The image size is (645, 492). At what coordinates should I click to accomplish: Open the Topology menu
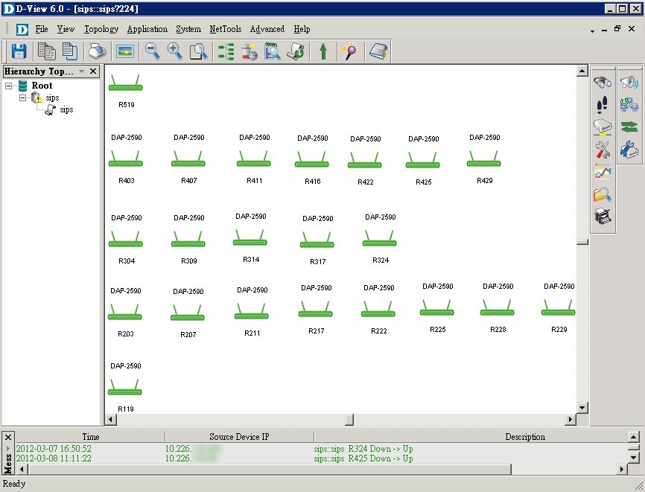point(101,29)
